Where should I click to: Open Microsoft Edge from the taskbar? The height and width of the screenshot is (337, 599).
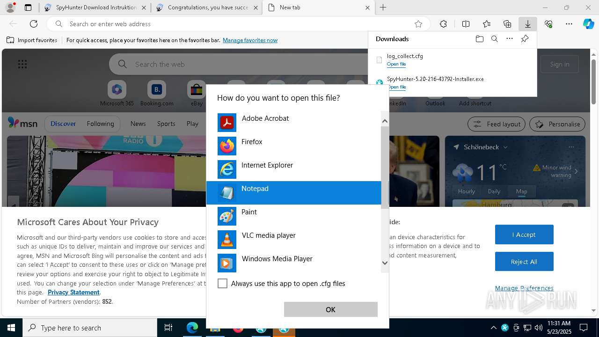192,328
